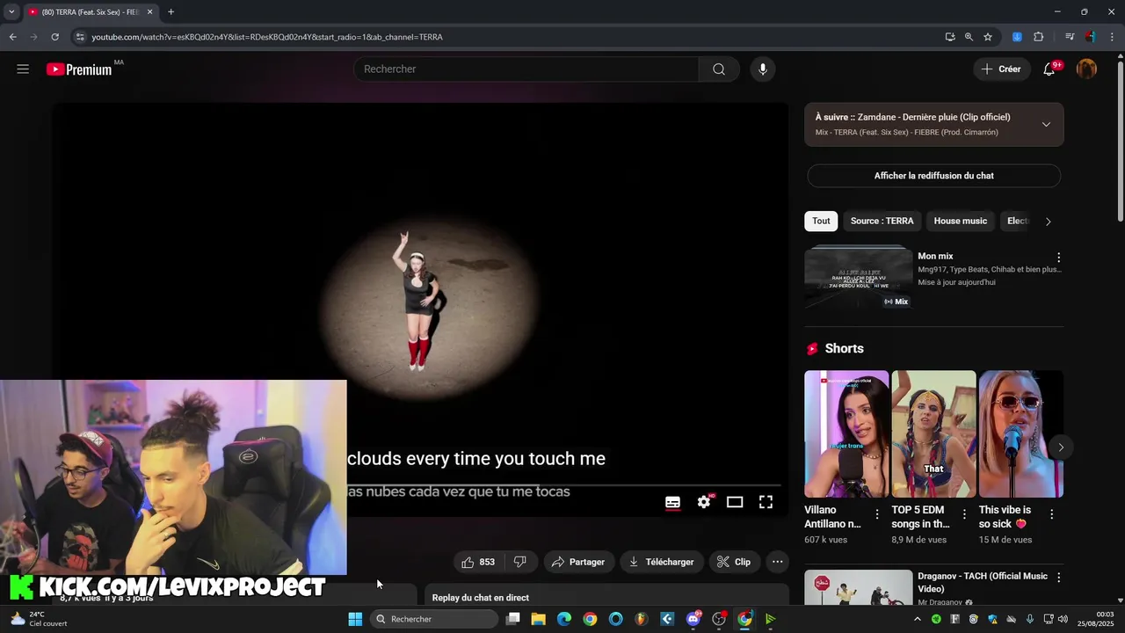Screen dimensions: 1125x633
Task: Open Discord from the taskbar
Action: point(693,619)
